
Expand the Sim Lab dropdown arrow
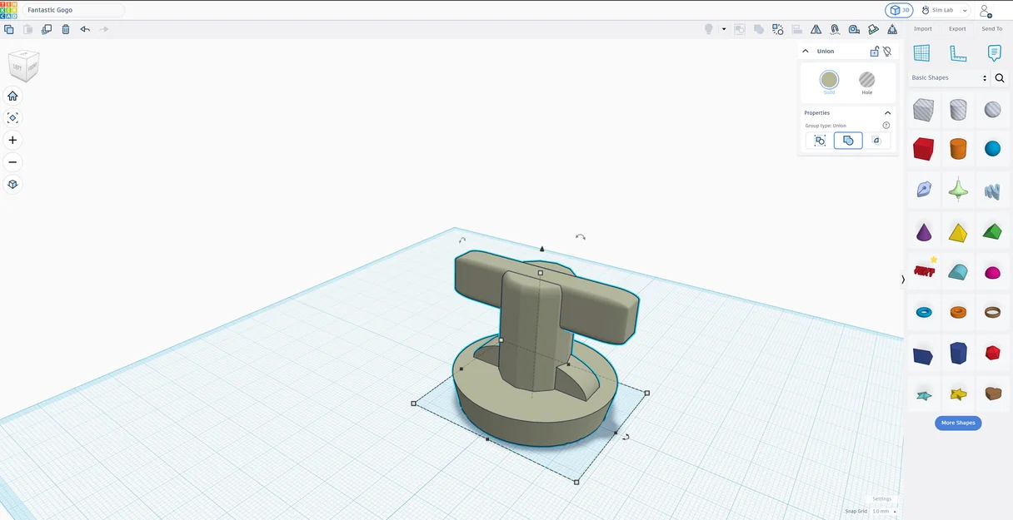965,11
